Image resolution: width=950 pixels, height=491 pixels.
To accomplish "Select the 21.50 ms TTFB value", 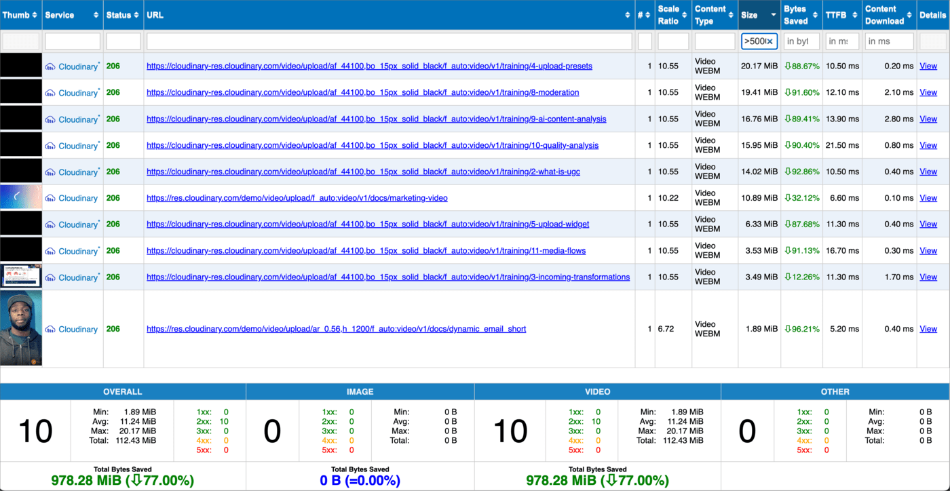I will click(842, 145).
